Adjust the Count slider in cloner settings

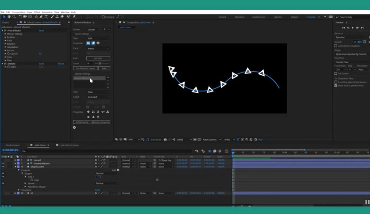(100, 63)
